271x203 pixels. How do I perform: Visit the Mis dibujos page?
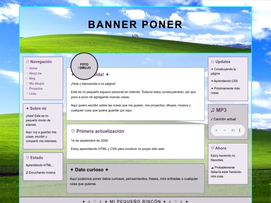click(x=35, y=84)
